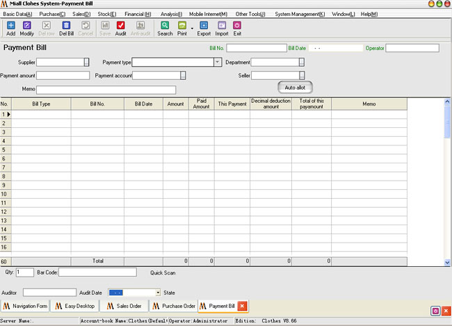This screenshot has height=326, width=452.
Task: Click the Exit toolbar icon
Action: [x=237, y=26]
